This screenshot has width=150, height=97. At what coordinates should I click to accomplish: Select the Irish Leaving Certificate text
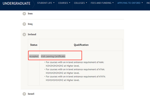tap(53, 56)
